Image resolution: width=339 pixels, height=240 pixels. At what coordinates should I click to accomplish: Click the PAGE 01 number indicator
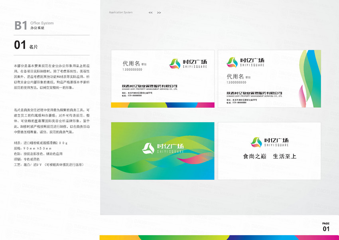[x=326, y=227]
